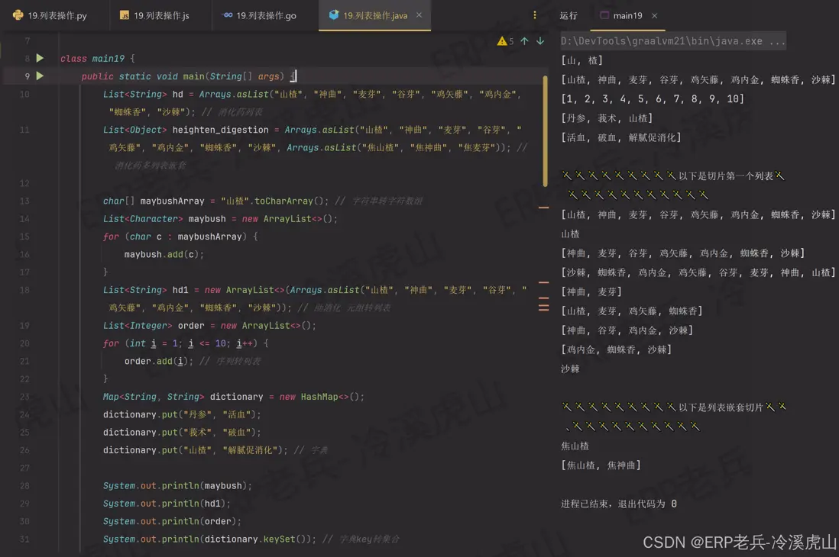Click the run icon beside the main method
Viewport: 839px width, 557px height.
pos(40,76)
